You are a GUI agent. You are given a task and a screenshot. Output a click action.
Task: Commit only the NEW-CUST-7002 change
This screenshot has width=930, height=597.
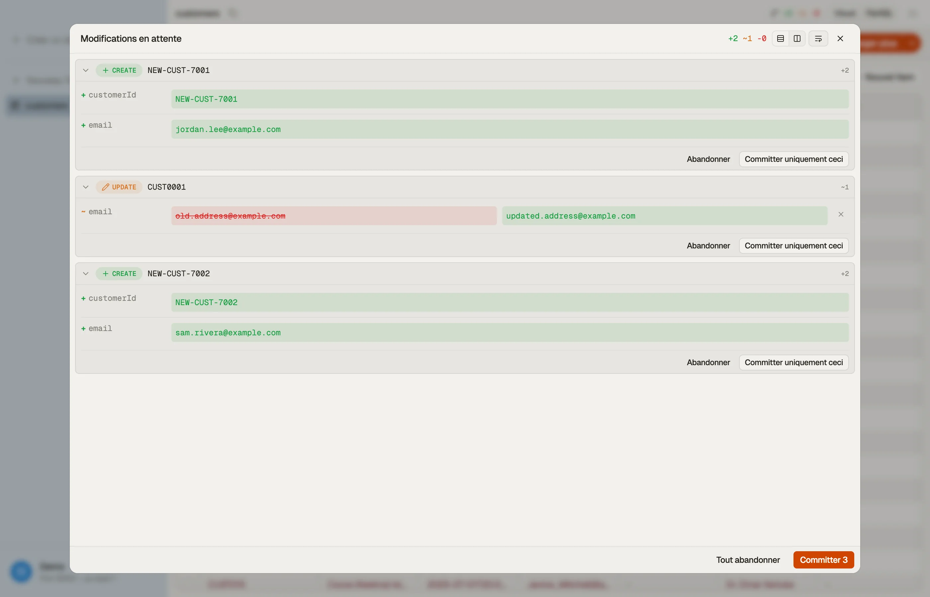pyautogui.click(x=793, y=362)
